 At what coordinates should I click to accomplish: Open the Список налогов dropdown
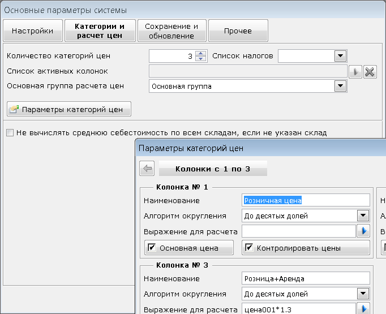pos(341,56)
